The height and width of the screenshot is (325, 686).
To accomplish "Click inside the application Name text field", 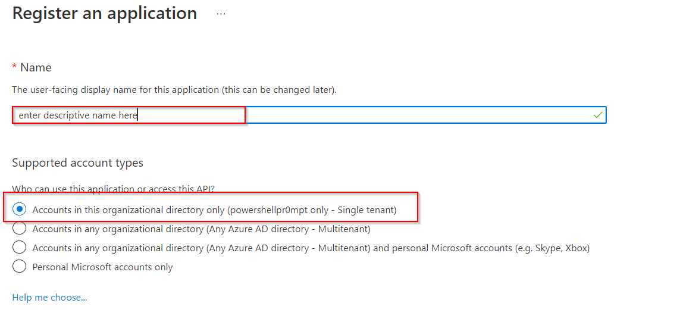I will click(x=416, y=115).
